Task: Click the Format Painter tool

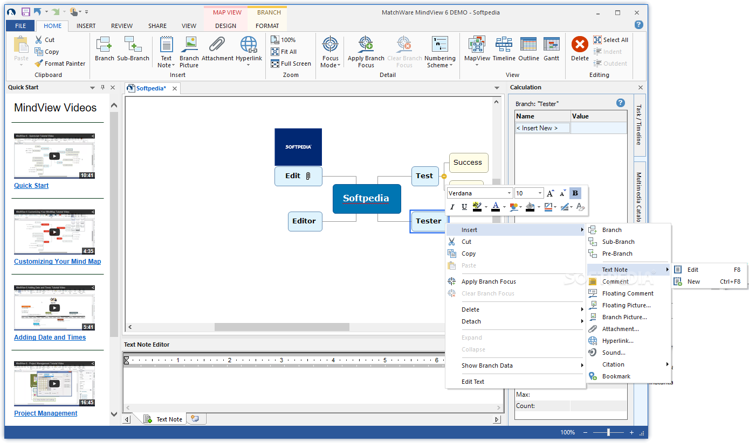Action: [60, 64]
